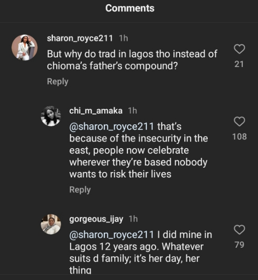Open sharon_royce211 username link

[x=80, y=38]
